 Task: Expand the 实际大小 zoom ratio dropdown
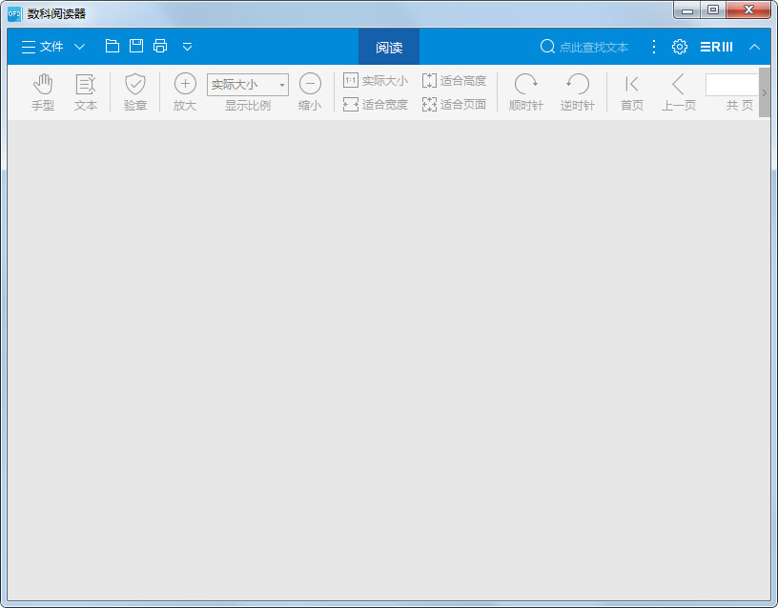282,85
